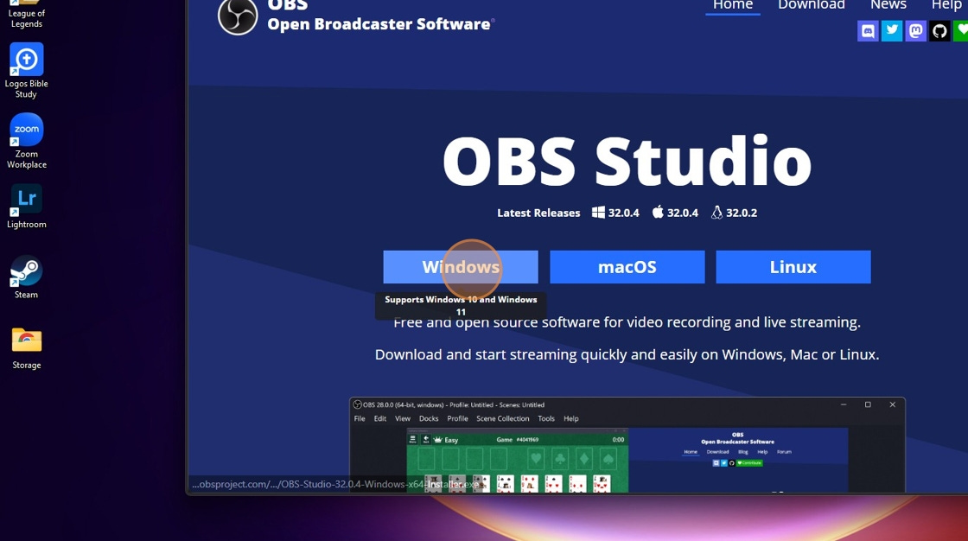Click the macOS download button
The height and width of the screenshot is (541, 968).
[x=627, y=267]
